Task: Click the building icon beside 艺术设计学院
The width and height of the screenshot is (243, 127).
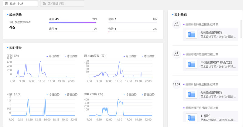Action: point(44,4)
